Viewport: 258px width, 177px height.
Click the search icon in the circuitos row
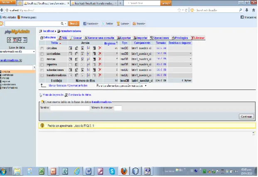click(x=82, y=48)
